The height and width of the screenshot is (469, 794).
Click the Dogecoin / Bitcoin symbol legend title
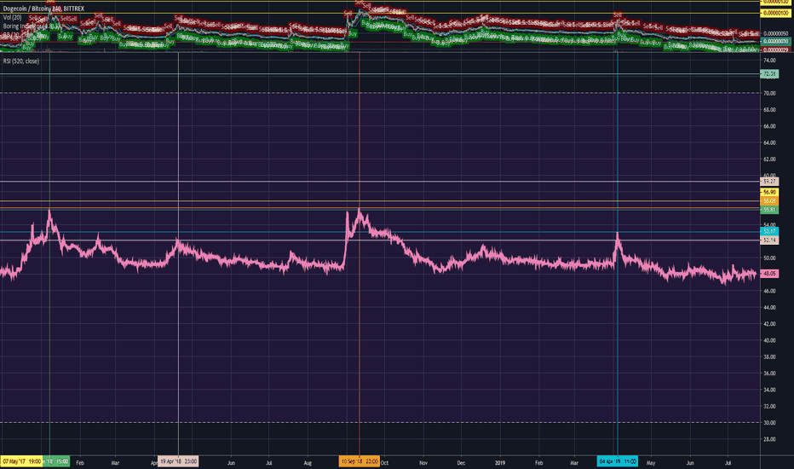pos(43,9)
